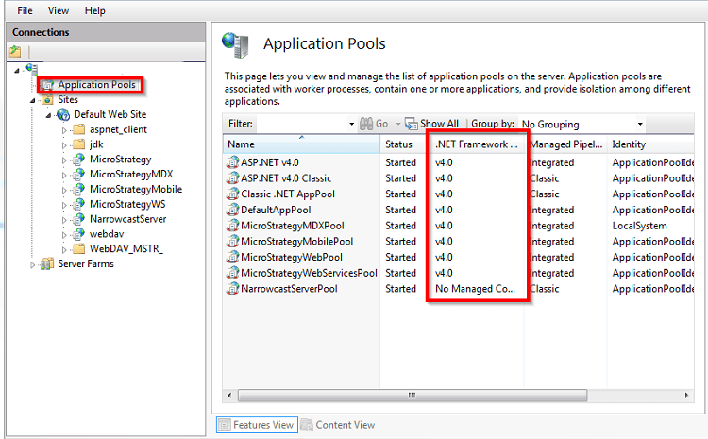Expand the aspnet_client folder node
The image size is (708, 439).
(65, 129)
